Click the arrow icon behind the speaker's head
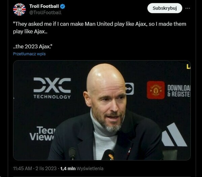Screen dimensions: 202x177 (x=129, y=89)
